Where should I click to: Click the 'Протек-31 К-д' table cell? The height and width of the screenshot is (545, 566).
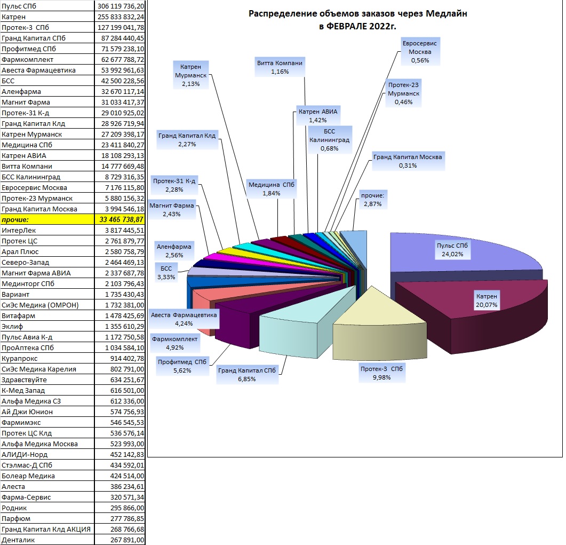(47, 113)
